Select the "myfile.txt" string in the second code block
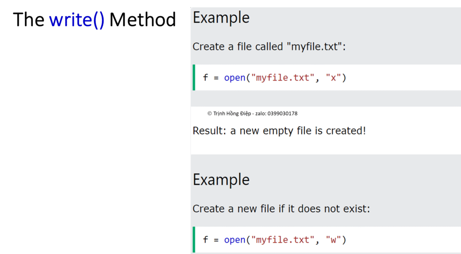The height and width of the screenshot is (254, 461). 283,240
